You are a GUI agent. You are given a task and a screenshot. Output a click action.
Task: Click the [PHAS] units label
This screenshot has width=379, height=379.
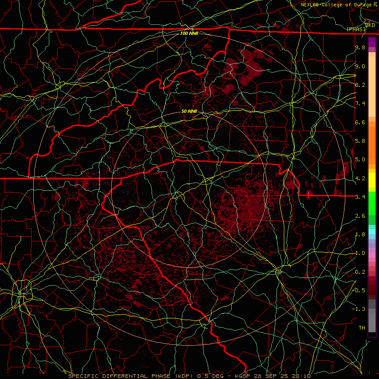point(356,29)
